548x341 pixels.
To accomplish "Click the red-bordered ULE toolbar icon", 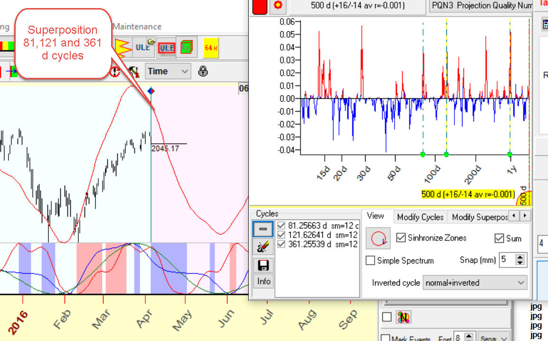I will point(166,47).
